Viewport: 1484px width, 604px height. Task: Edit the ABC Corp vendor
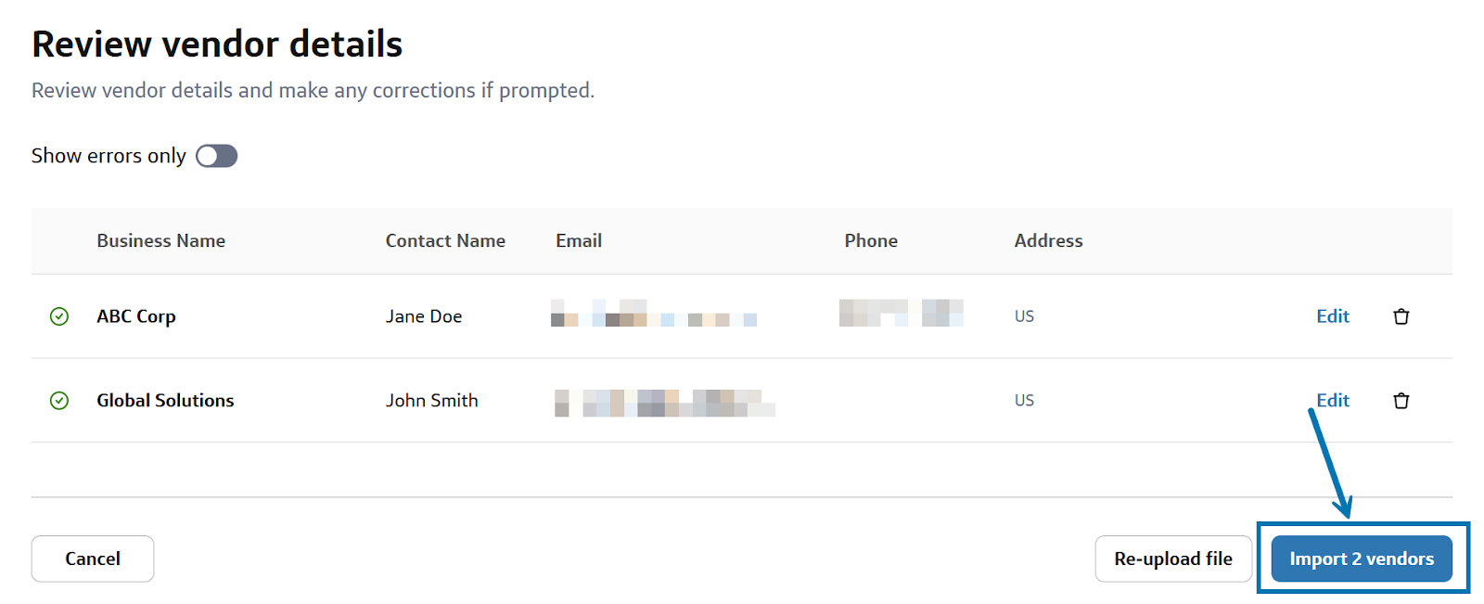coord(1332,316)
